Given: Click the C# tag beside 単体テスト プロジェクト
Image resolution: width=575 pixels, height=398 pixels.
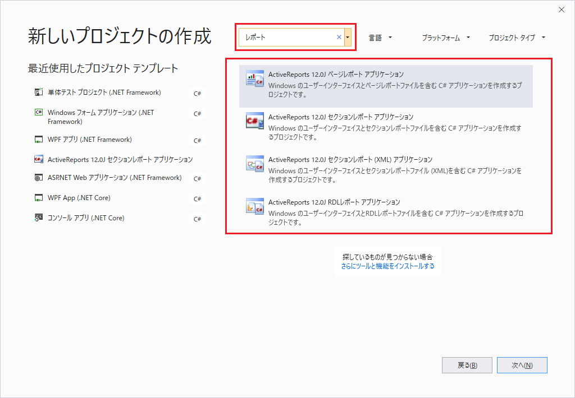Looking at the screenshot, I should (x=197, y=94).
